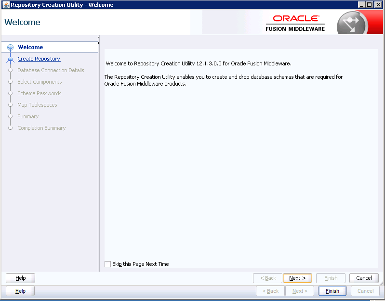Click the Java icon in title bar
Screen dimensions: 385x301
[x=6, y=5]
